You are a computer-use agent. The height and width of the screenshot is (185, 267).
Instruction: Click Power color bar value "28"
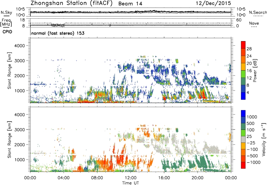pos(249,49)
